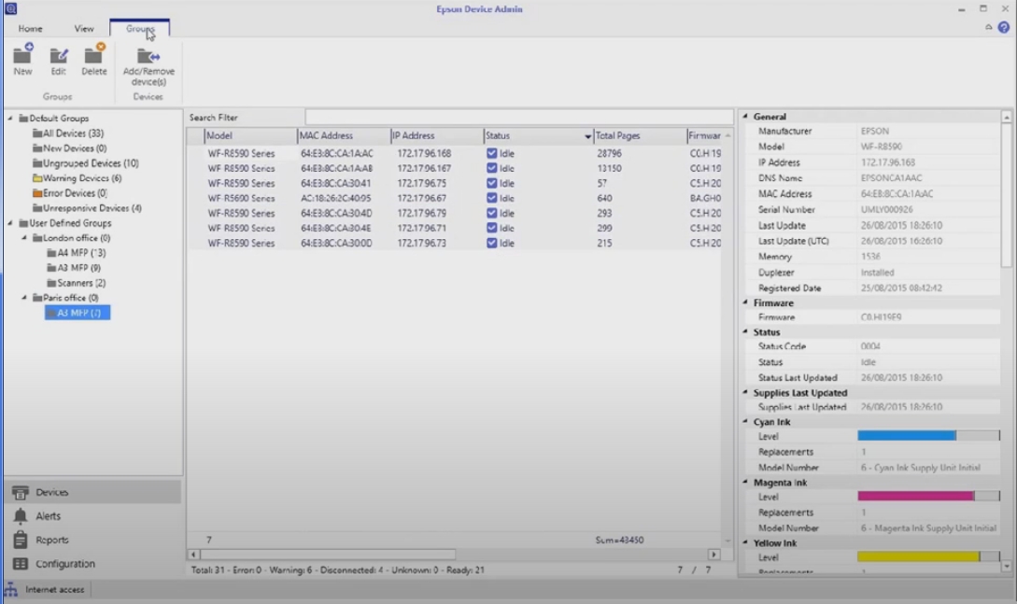This screenshot has width=1017, height=604.
Task: Open the Status column filter dropdown
Action: click(x=587, y=136)
